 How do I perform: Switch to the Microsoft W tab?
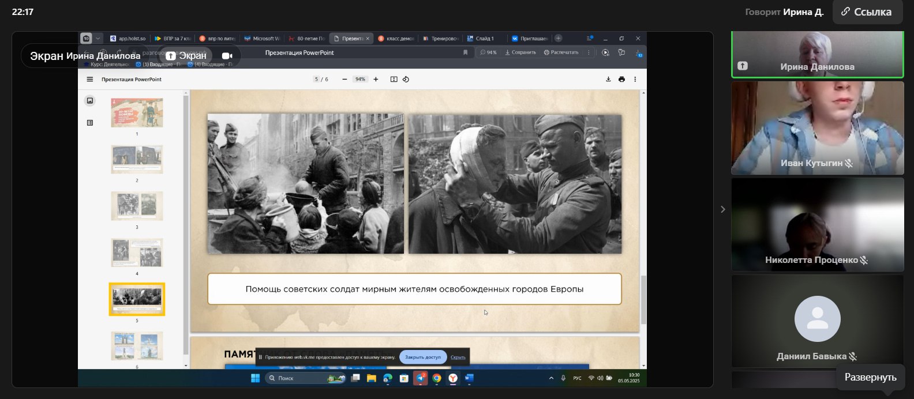click(261, 39)
